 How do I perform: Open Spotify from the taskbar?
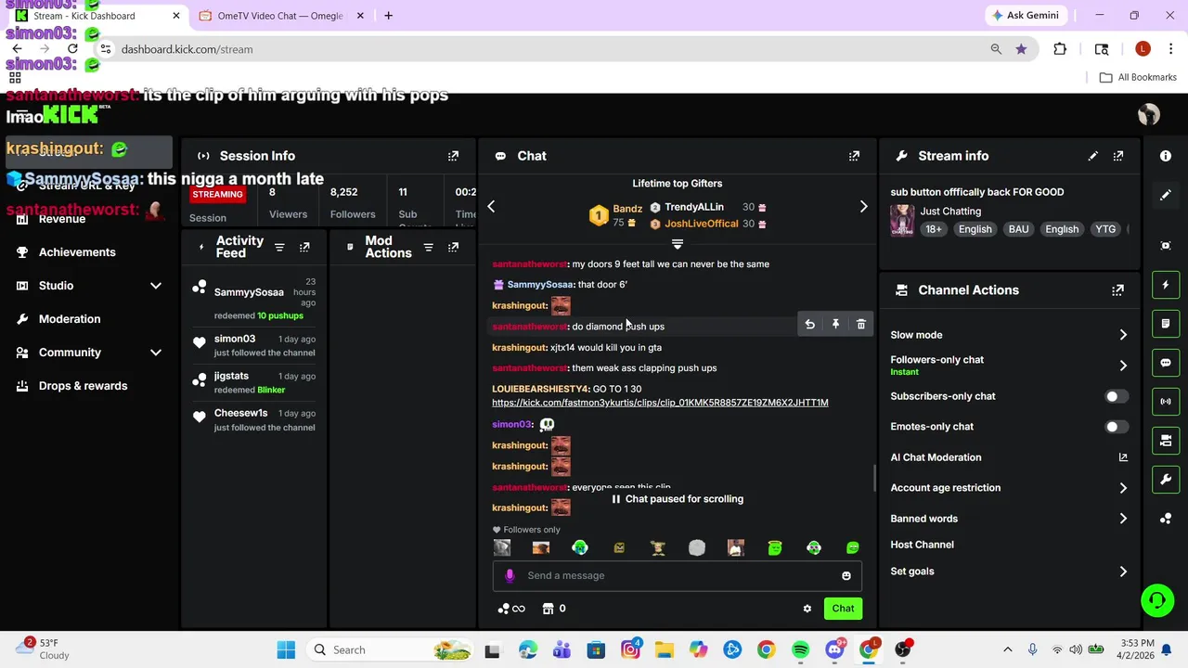[x=800, y=650]
